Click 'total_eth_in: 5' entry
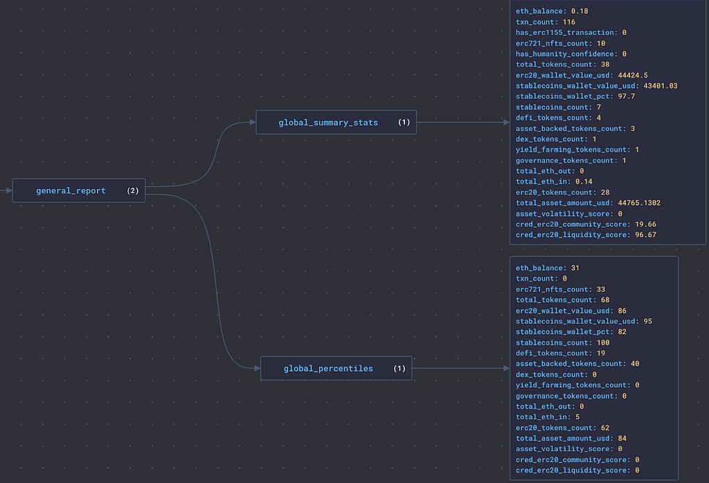Viewport: 709px width, 483px height. coord(548,417)
